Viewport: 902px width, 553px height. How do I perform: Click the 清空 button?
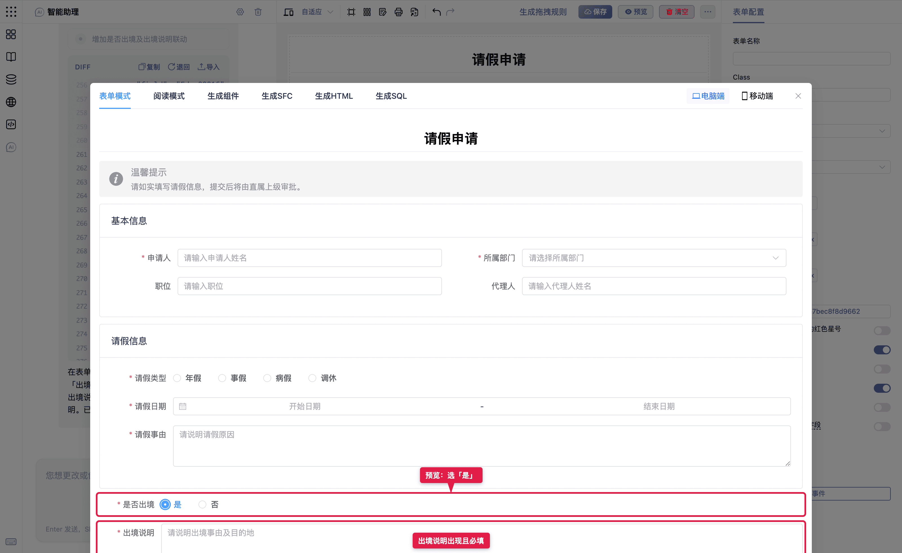pyautogui.click(x=677, y=12)
